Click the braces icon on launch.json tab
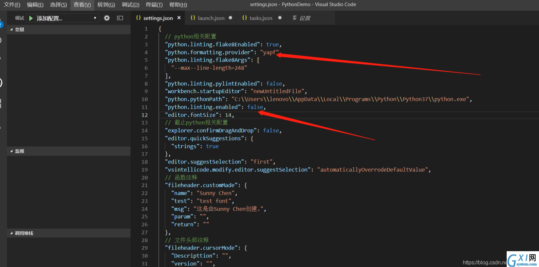Screen dimensions: 539x267 (193, 18)
